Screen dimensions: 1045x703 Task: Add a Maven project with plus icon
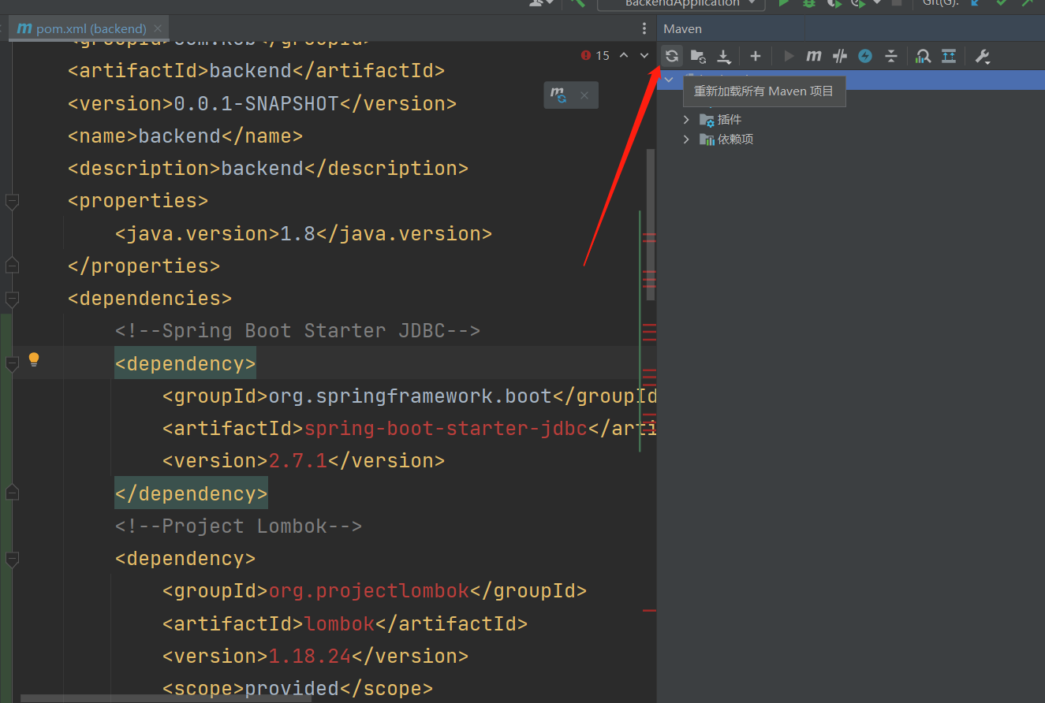click(756, 56)
